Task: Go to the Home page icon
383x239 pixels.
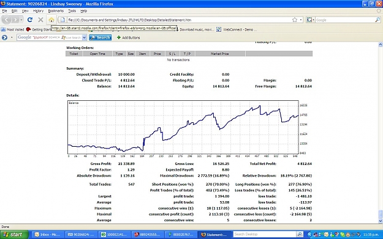Action: pos(51,20)
